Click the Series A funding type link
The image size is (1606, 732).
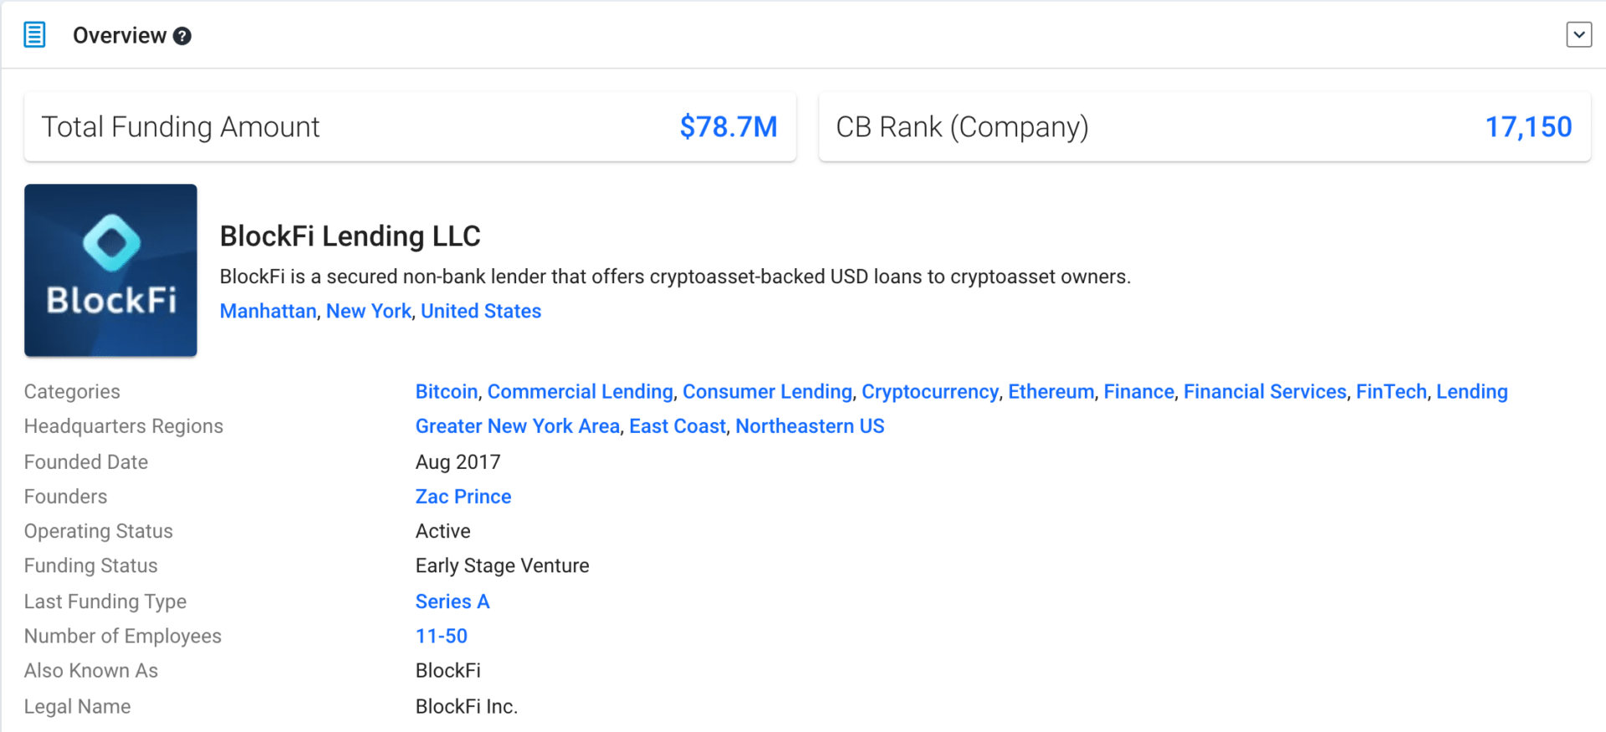[452, 601]
